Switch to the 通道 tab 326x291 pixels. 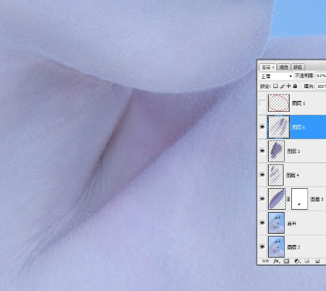[284, 67]
